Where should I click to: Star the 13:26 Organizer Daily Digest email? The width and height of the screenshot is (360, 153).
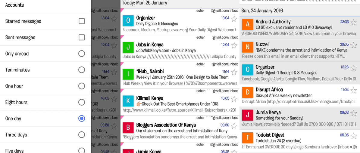coord(354,67)
